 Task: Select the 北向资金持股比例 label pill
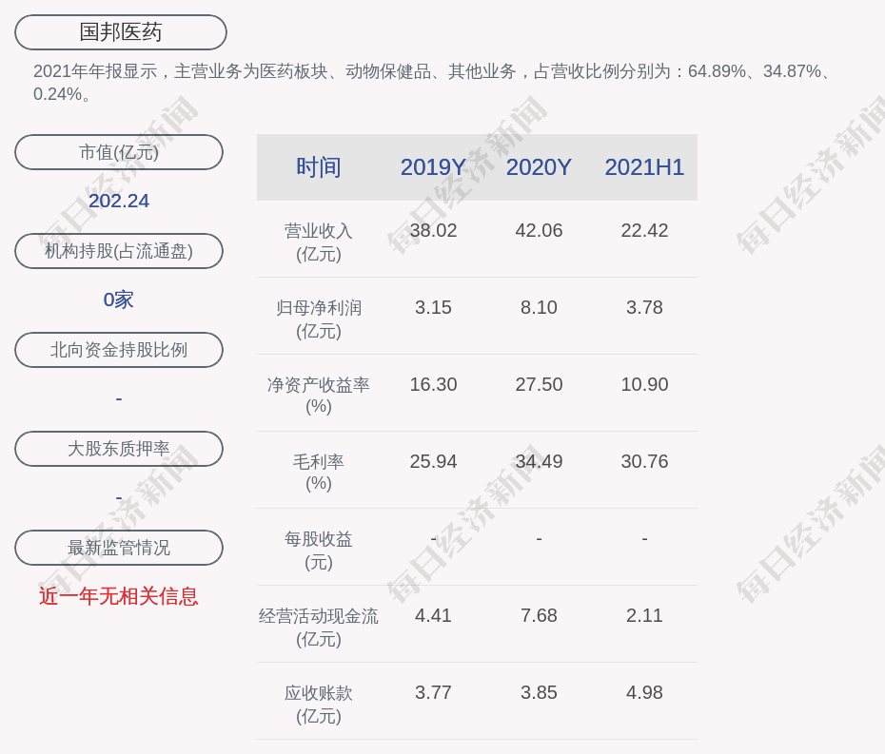click(119, 350)
